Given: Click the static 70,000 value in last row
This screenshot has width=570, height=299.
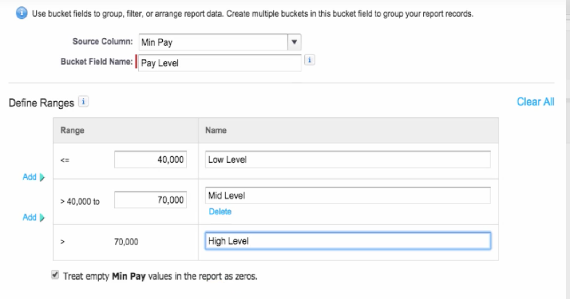Looking at the screenshot, I should point(126,242).
